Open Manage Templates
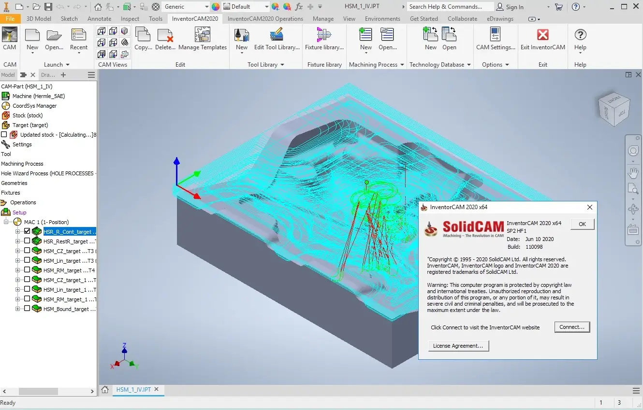This screenshot has width=643, height=410. coord(203,40)
